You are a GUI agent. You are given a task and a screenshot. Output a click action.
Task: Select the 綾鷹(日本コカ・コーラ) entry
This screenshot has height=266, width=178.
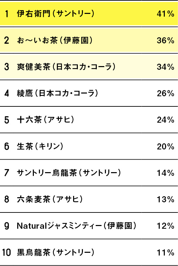[x=58, y=93]
